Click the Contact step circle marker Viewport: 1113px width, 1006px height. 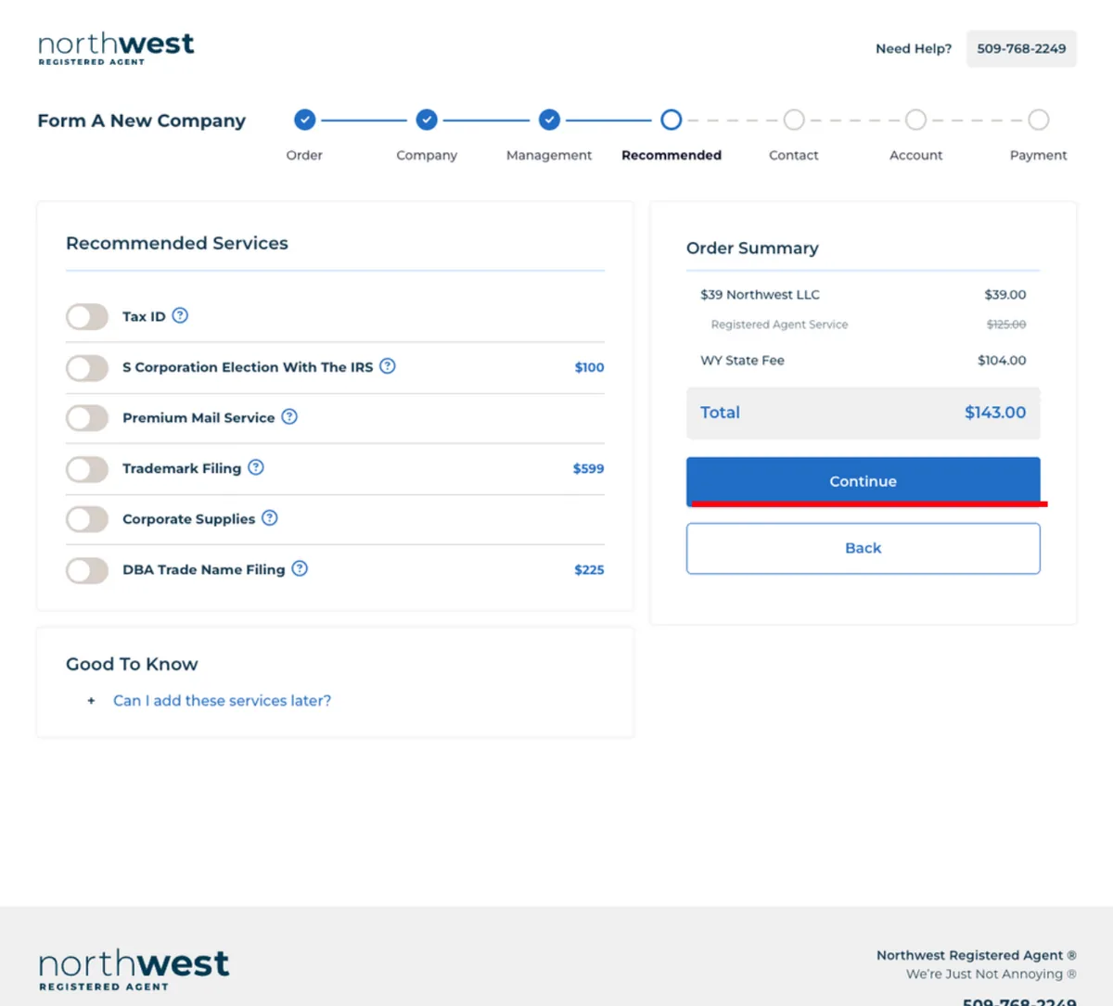click(794, 120)
